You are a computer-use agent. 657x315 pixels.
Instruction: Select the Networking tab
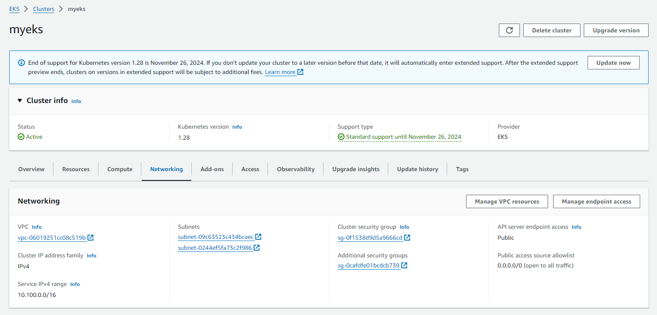click(x=167, y=169)
